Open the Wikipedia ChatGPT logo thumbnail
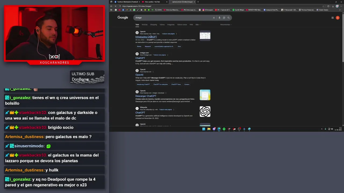 click(x=205, y=112)
